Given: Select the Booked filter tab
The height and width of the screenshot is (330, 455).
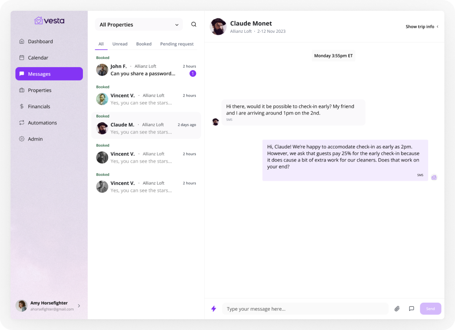Looking at the screenshot, I should 144,44.
